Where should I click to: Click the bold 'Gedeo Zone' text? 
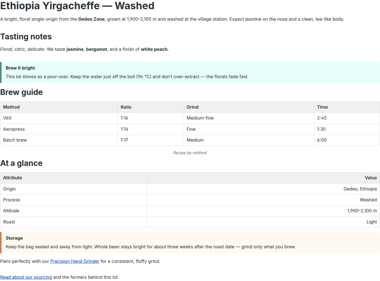point(91,19)
